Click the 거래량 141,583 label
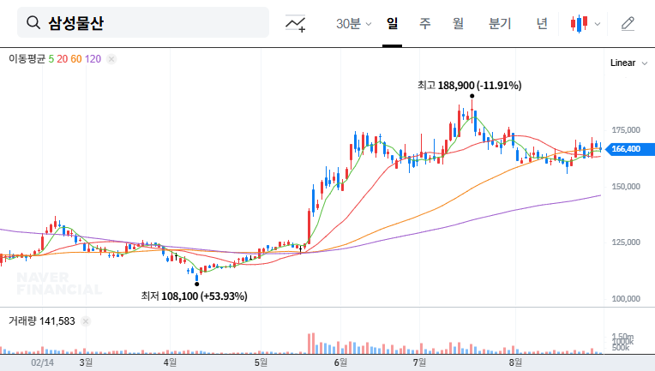Viewport: 655px width, 371px height. 42,321
